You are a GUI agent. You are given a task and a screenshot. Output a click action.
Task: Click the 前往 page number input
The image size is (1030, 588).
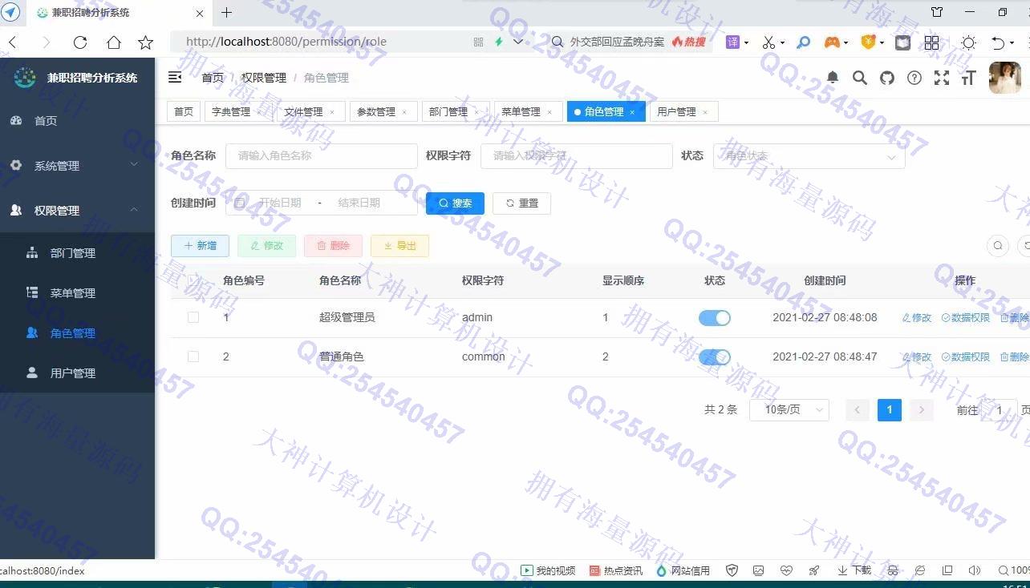coord(1000,410)
